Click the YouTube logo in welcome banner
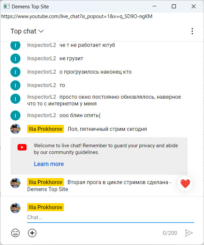The height and width of the screenshot is (245, 204). click(x=22, y=147)
